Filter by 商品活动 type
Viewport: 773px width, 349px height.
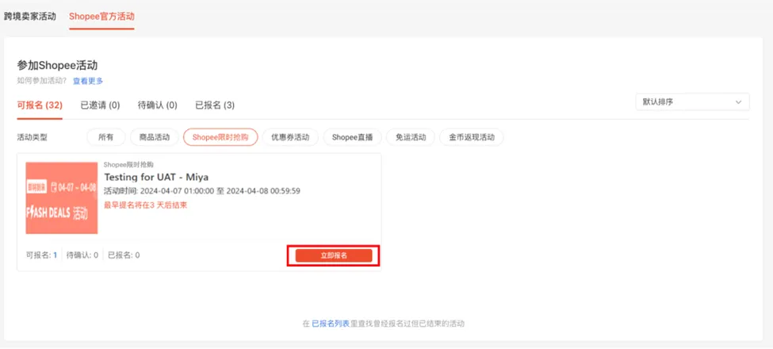click(x=155, y=137)
